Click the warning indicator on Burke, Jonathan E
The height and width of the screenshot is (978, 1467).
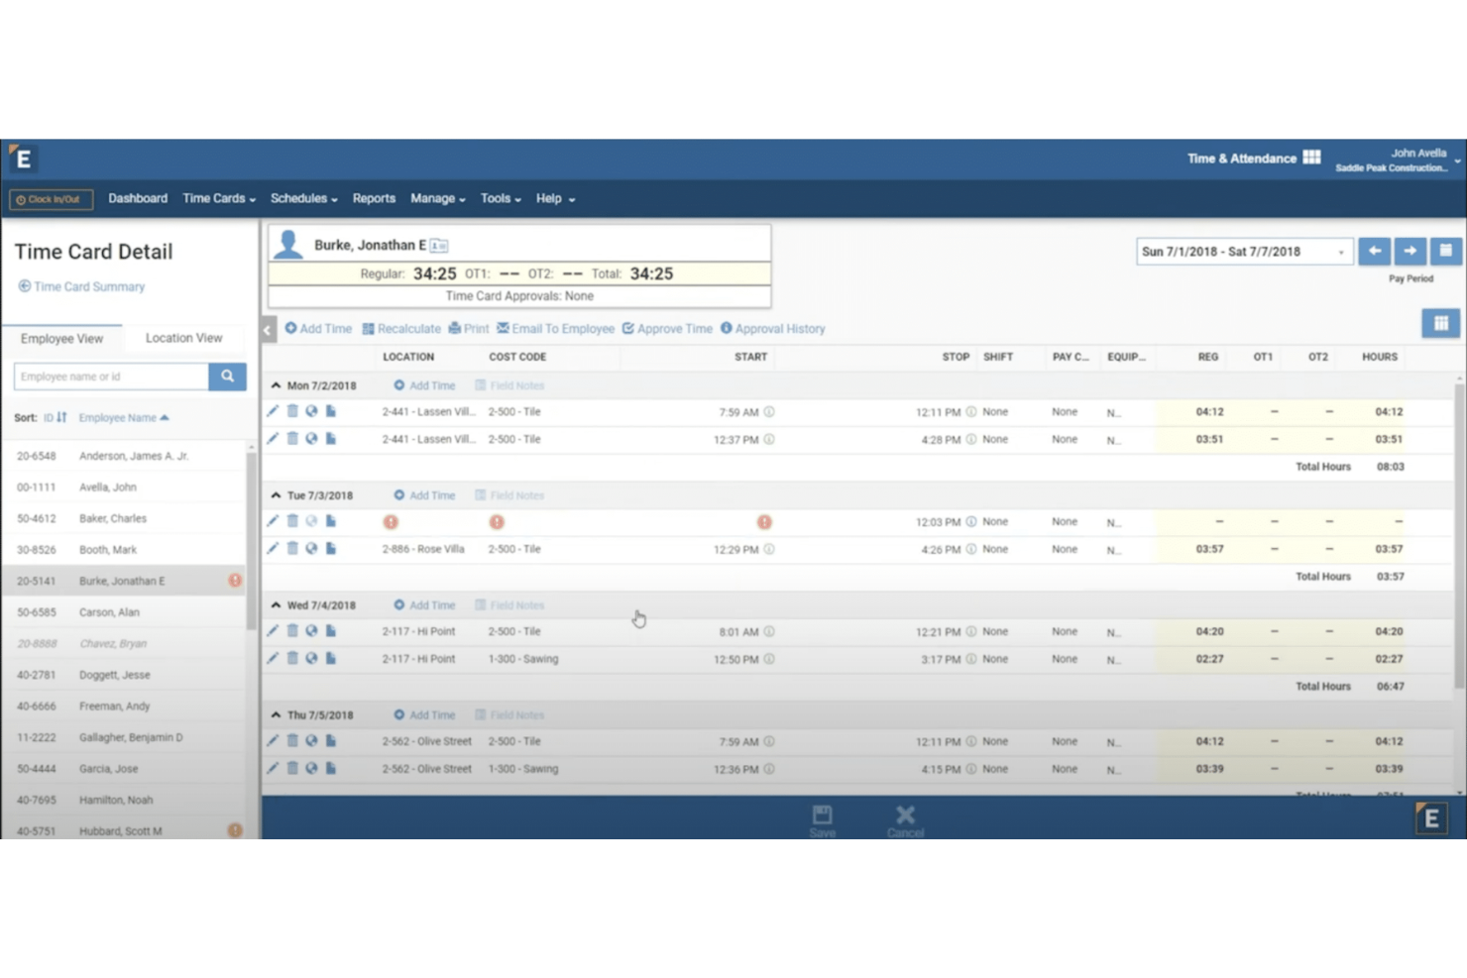point(234,581)
